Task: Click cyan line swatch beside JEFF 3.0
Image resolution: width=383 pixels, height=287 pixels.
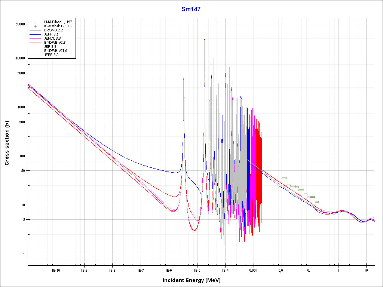Action: point(35,55)
